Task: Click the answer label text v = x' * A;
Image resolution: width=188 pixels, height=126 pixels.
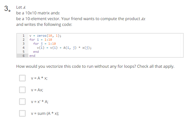Action: (40, 102)
